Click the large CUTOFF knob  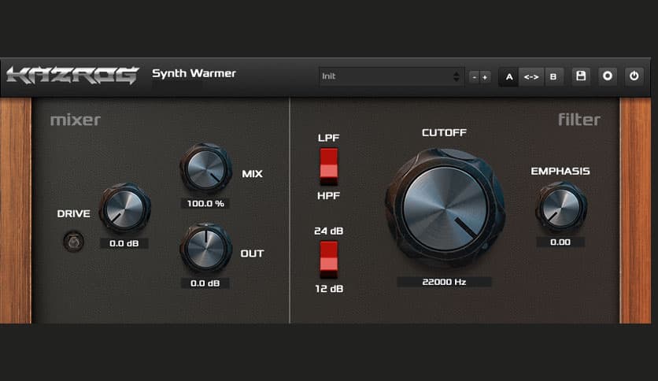(x=445, y=208)
